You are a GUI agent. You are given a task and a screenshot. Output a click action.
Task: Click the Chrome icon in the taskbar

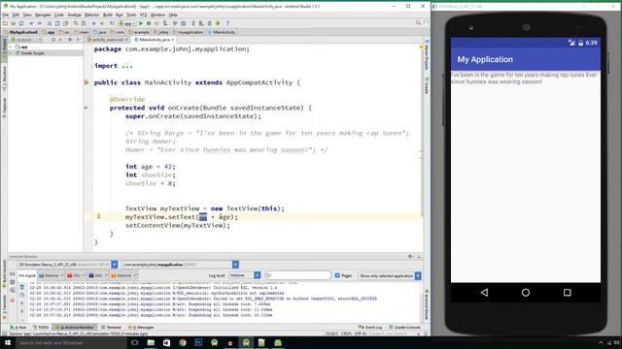click(183, 342)
